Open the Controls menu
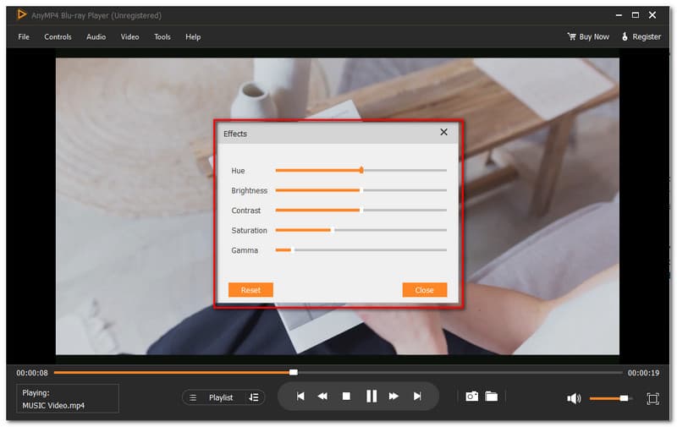 (x=58, y=36)
